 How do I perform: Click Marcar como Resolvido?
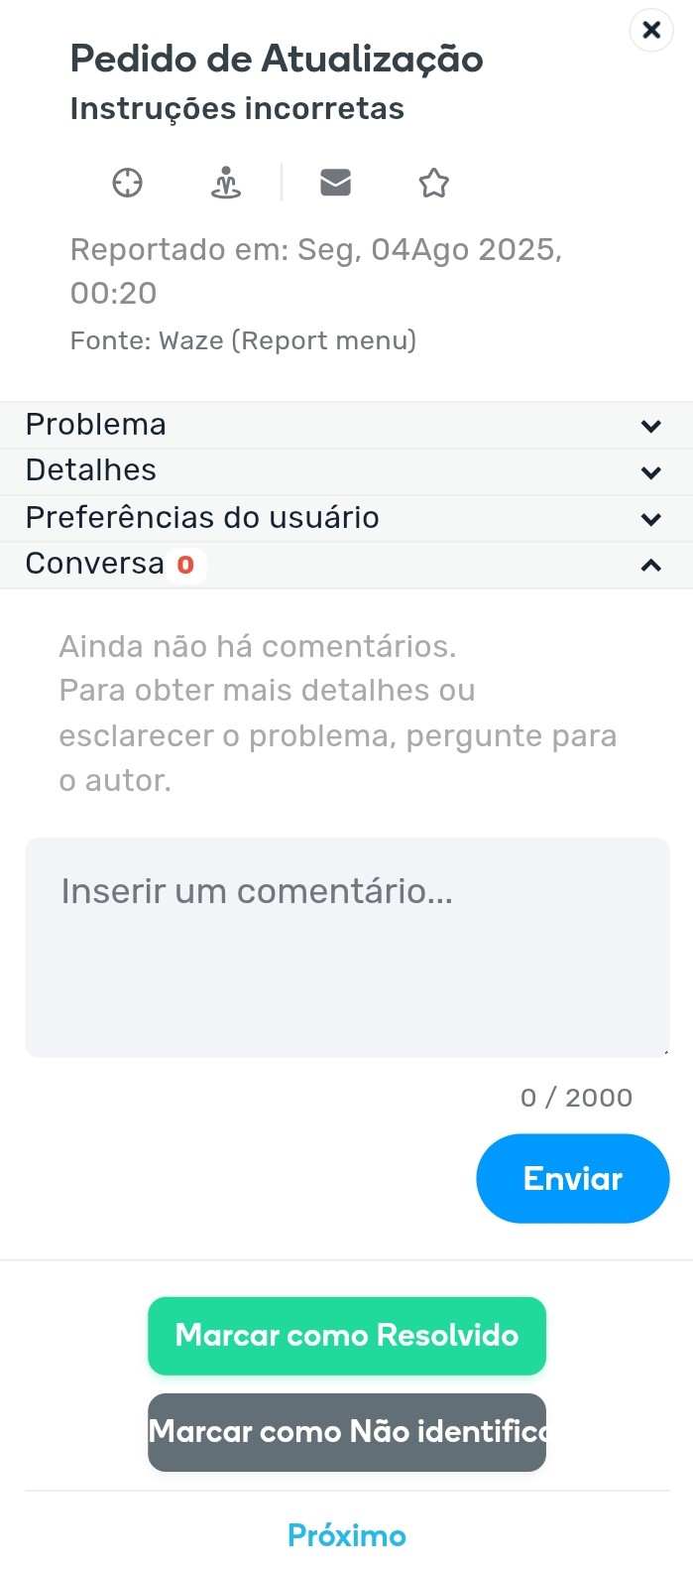click(347, 1336)
